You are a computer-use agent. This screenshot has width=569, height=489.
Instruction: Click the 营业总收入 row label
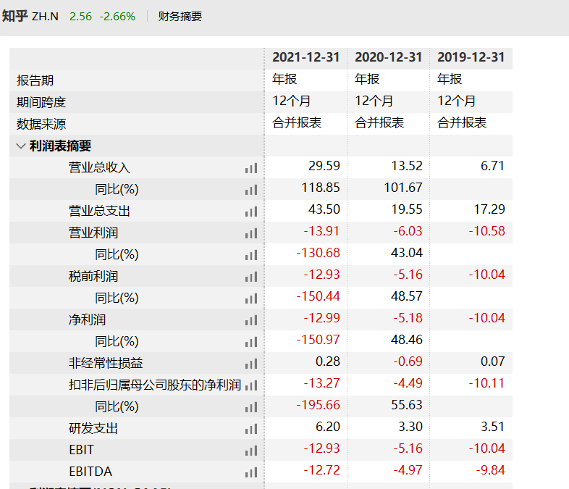99,168
